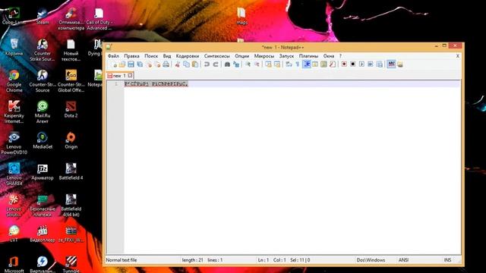
Task: Click the Save All toolbar icon
Action: [x=140, y=64]
